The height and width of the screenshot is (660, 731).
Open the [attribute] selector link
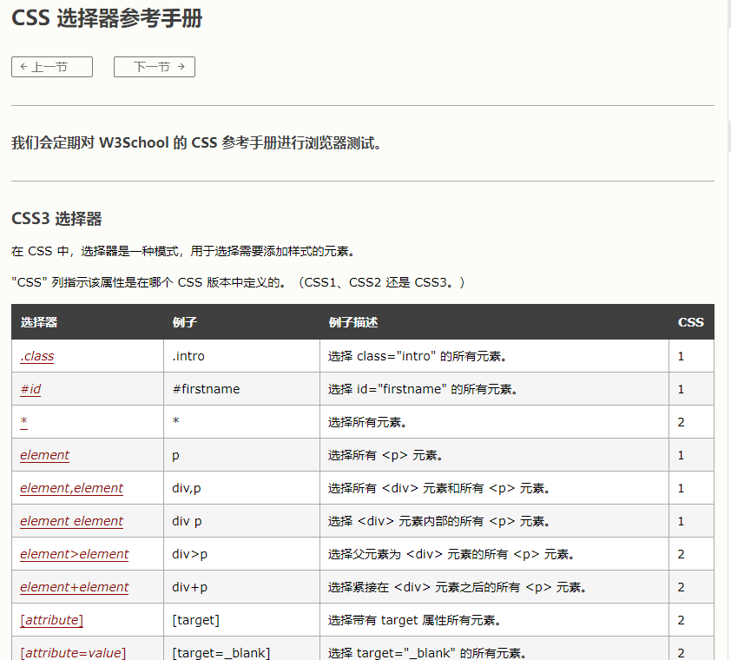pos(51,620)
